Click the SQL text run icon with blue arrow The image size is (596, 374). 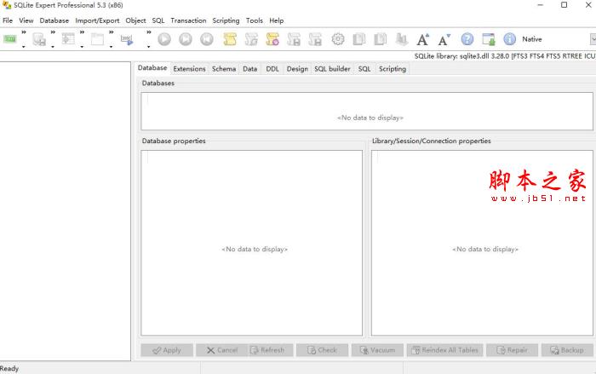tap(127, 39)
